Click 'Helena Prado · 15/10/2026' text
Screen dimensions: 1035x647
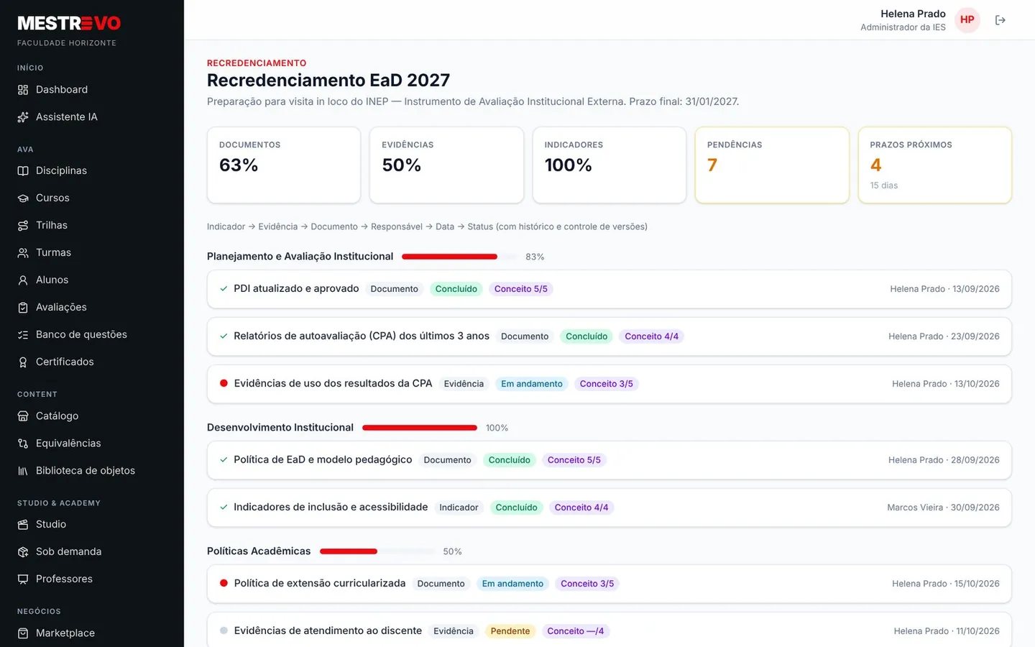(x=946, y=584)
